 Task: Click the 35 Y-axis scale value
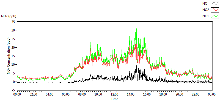tap(13, 22)
